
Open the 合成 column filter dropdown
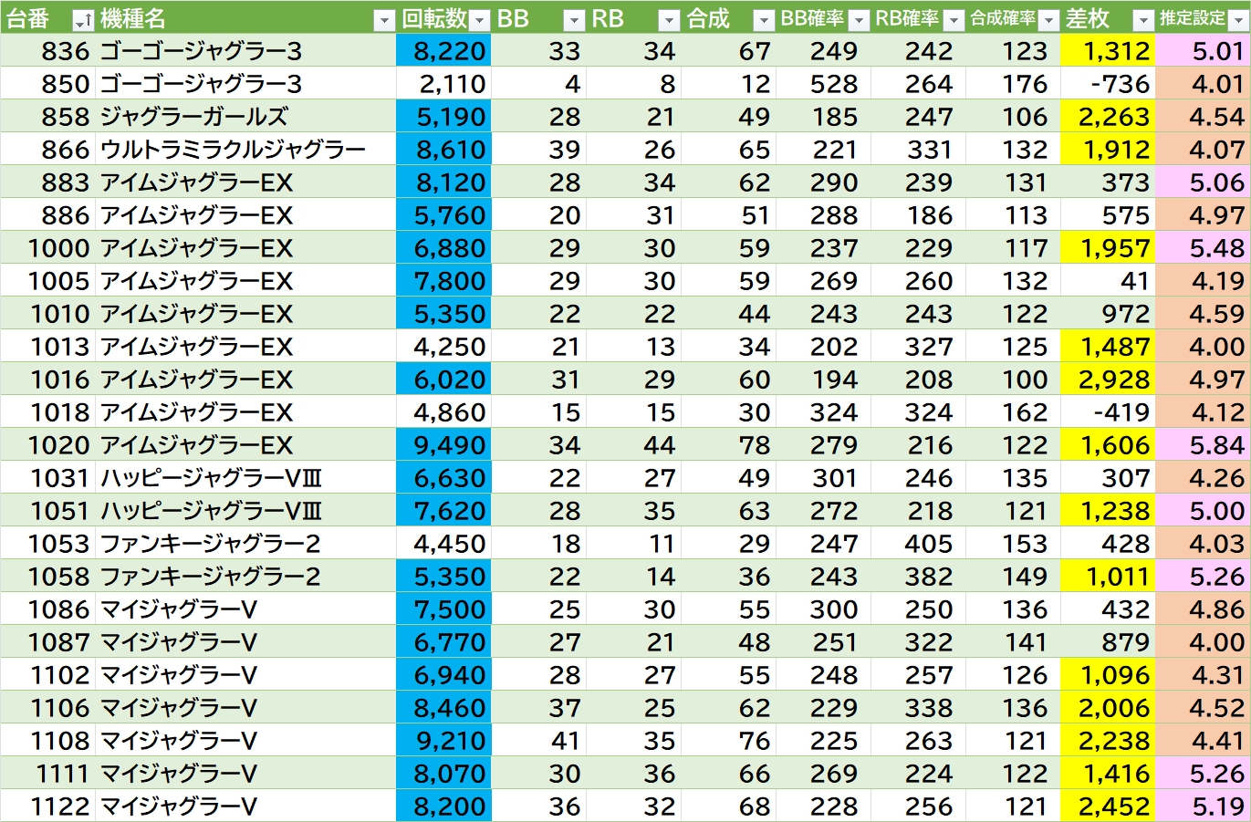point(764,20)
